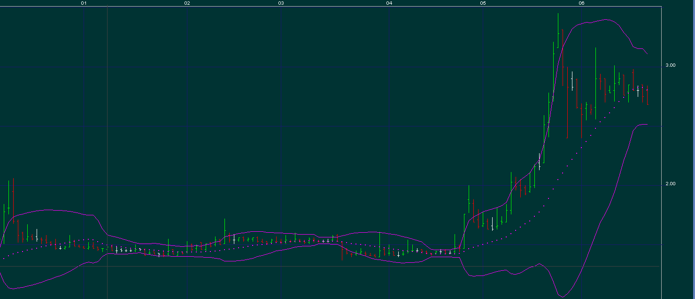This screenshot has height=299, width=695.
Task: Click the "02" month label on time axis
Action: coord(187,3)
